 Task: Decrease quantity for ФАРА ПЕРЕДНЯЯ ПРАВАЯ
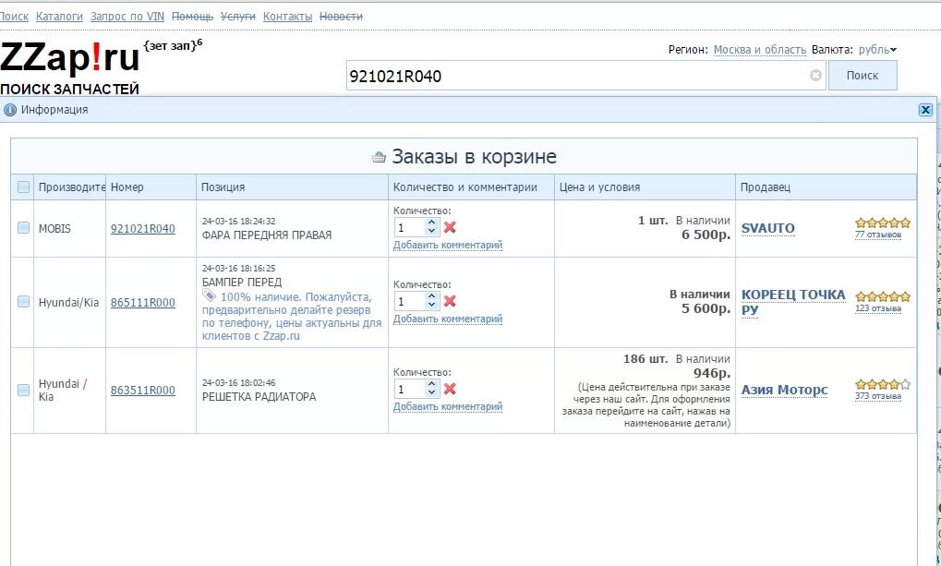(431, 232)
